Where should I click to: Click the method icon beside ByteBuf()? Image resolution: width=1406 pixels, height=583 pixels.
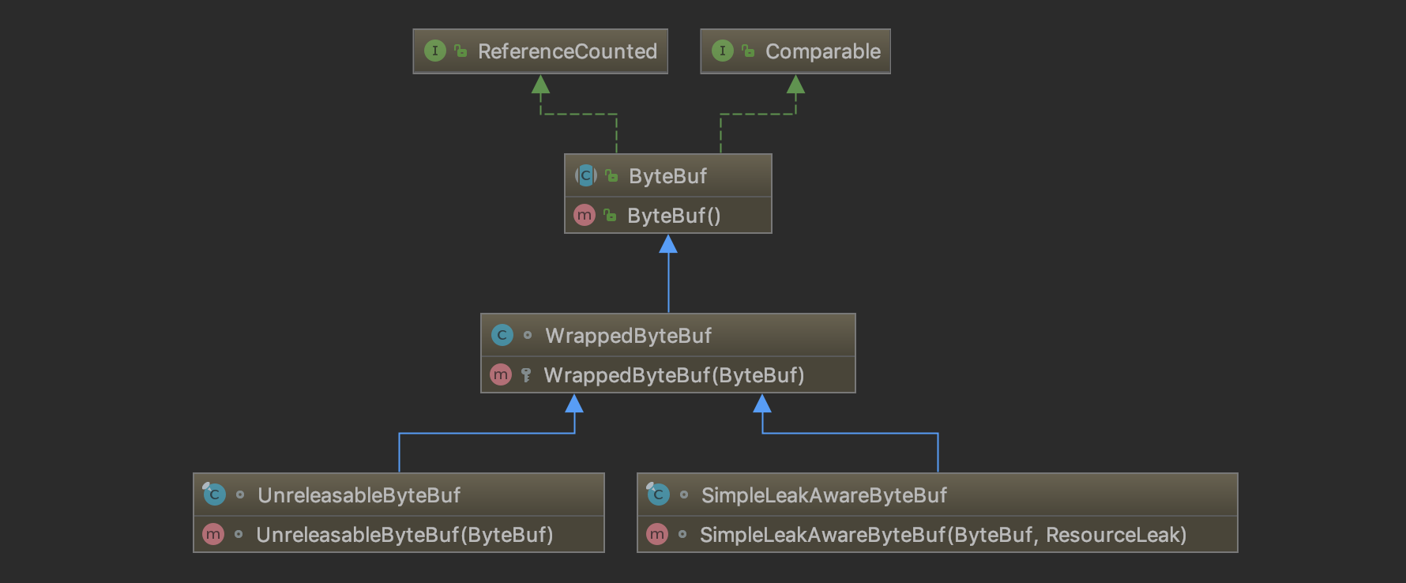pos(584,215)
